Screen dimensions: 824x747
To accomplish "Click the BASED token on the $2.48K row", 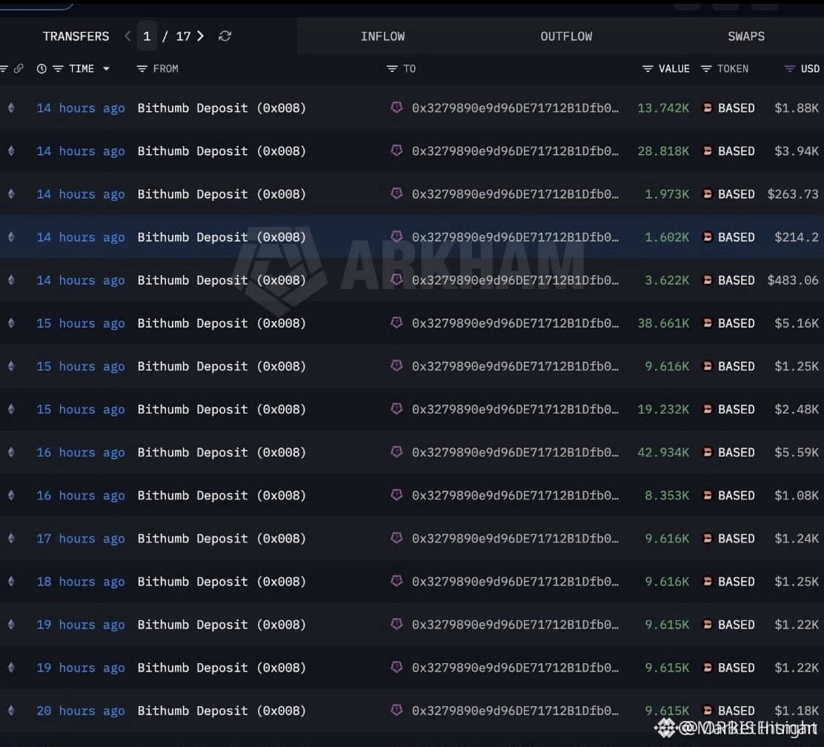I will pyautogui.click(x=737, y=409).
